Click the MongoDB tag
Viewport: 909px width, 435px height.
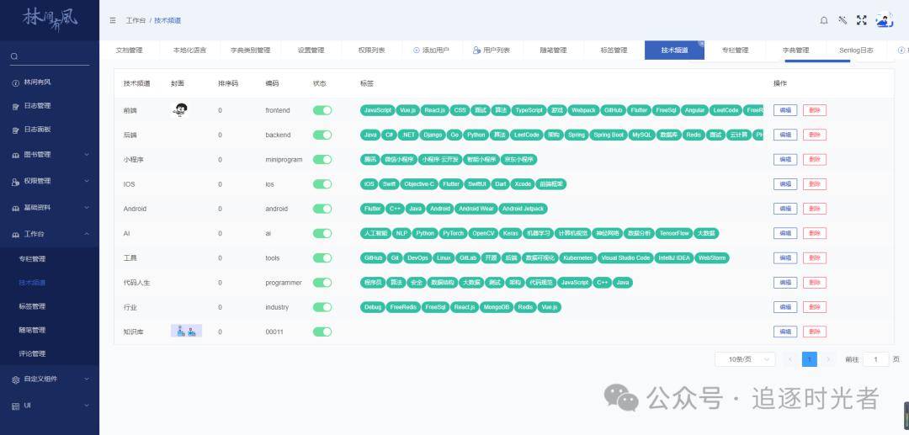(x=497, y=307)
